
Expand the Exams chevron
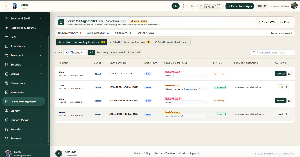click(40, 74)
